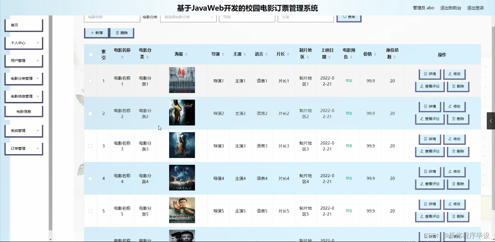
Task: Click the top 删除 trash icon button
Action: [x=122, y=33]
